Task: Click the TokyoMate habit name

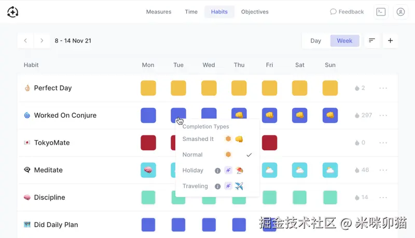Action: point(52,143)
